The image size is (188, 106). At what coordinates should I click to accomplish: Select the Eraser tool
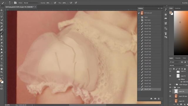point(1,43)
